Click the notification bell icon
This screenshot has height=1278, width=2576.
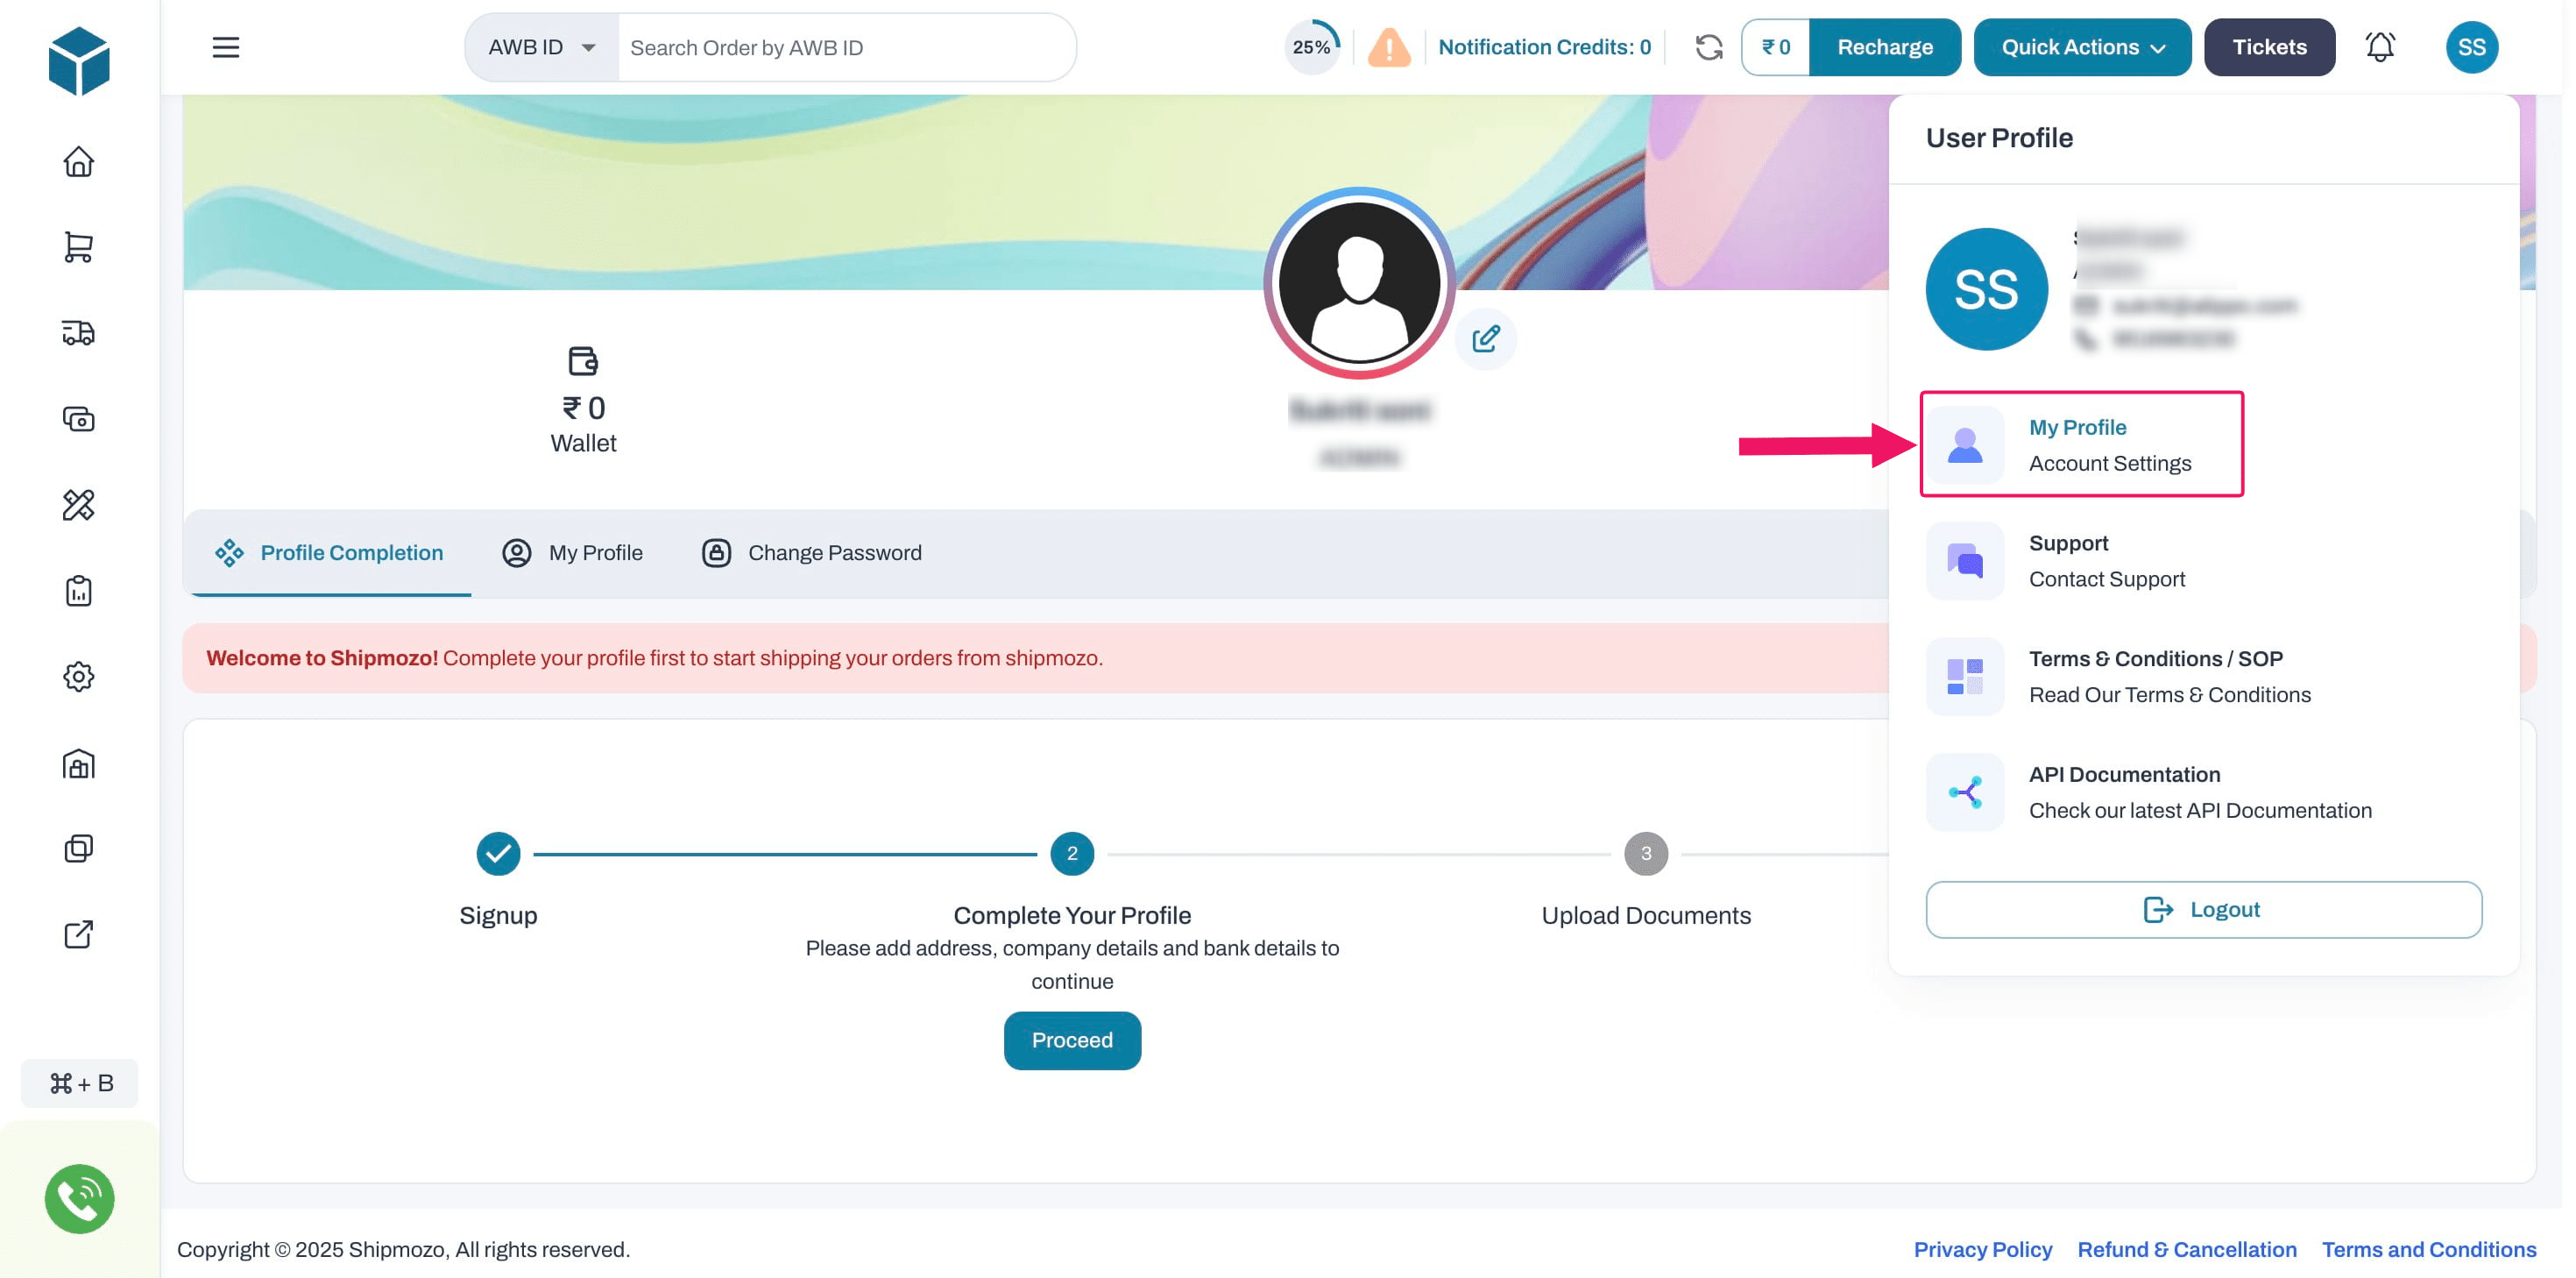pos(2379,47)
